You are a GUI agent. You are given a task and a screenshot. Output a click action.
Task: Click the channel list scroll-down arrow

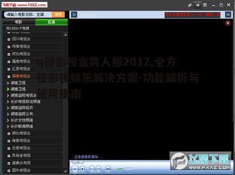click(65, 171)
